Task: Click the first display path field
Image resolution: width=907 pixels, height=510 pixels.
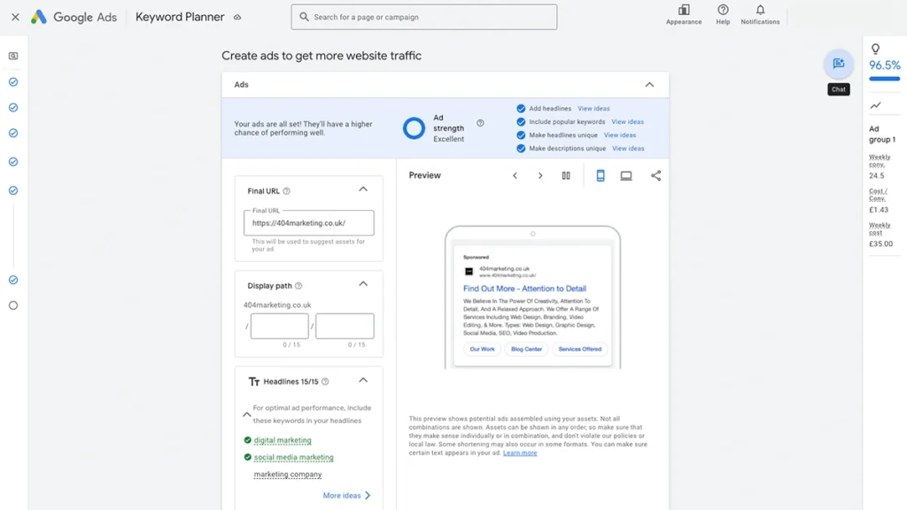Action: [279, 326]
